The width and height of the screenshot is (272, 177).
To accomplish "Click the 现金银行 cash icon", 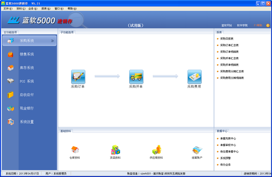I will pos(10,108).
